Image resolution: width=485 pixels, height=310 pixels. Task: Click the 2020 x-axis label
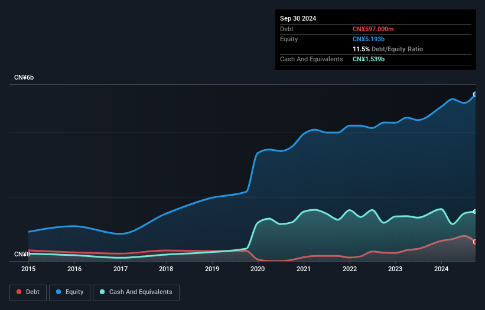click(x=258, y=269)
